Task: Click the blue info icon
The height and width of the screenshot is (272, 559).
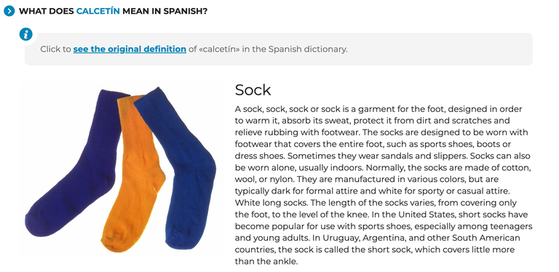Action: pyautogui.click(x=25, y=34)
